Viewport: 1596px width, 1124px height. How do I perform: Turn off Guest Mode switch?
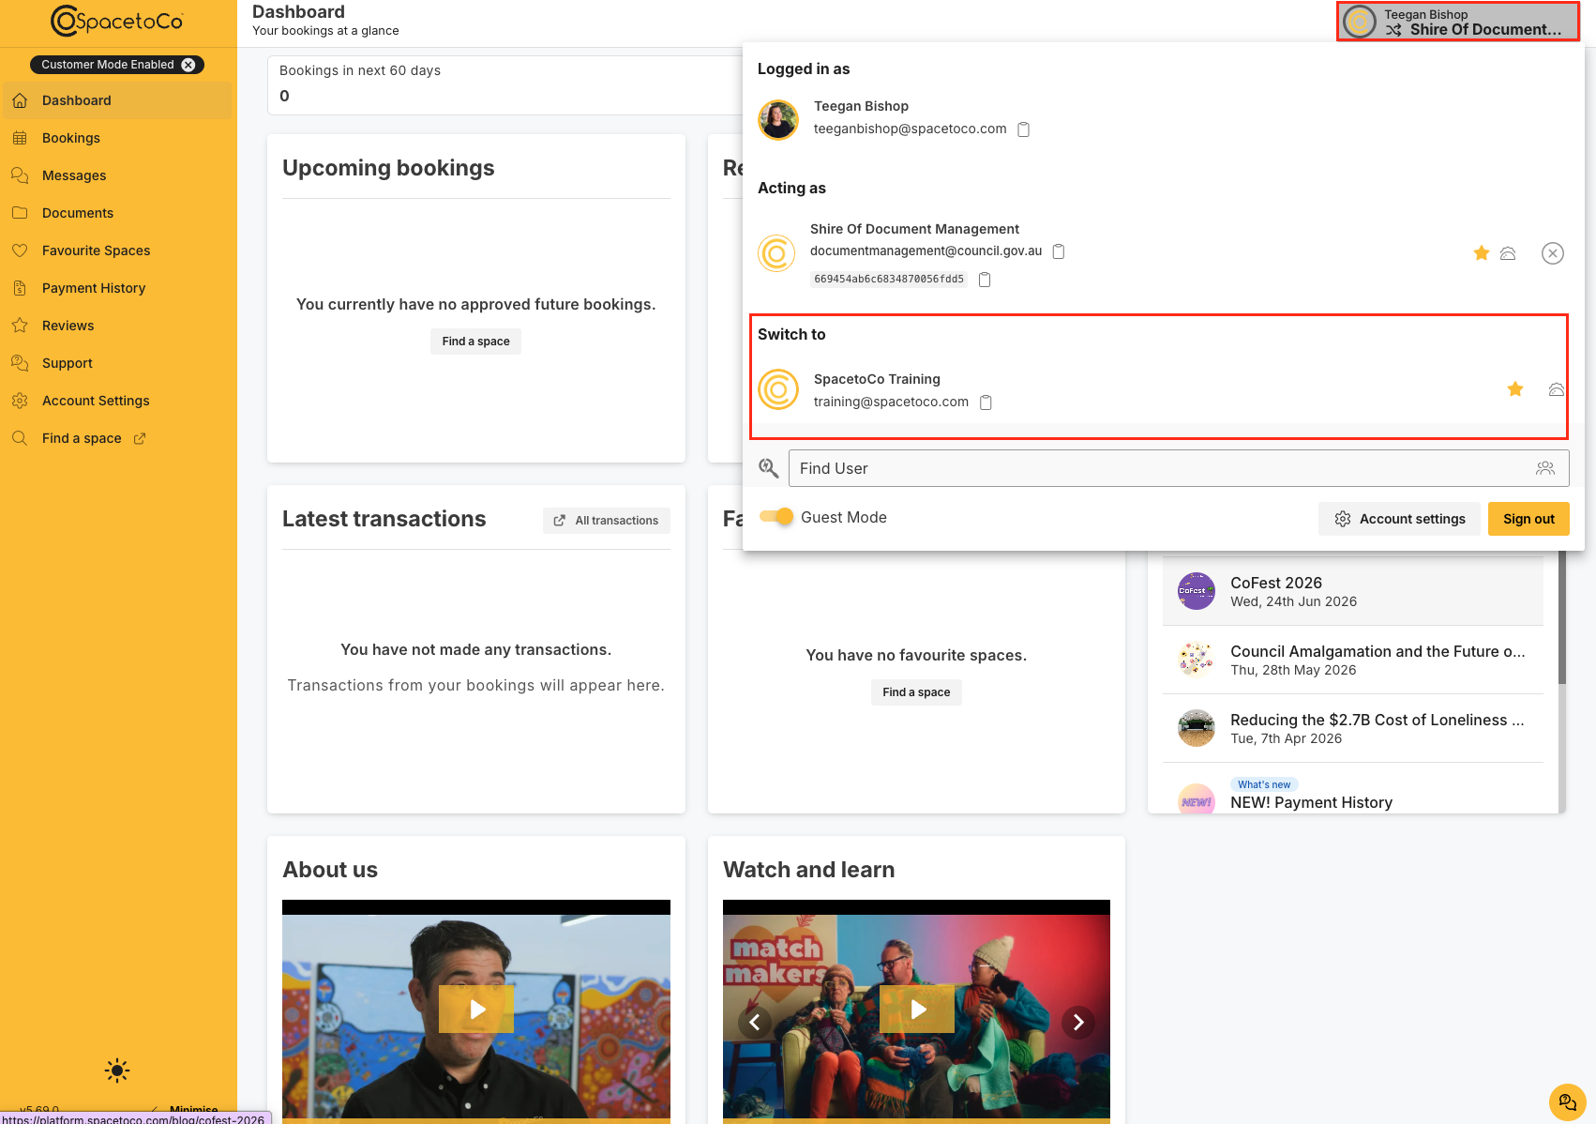click(776, 517)
